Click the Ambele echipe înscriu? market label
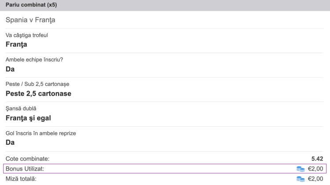The image size is (330, 185). 34,60
